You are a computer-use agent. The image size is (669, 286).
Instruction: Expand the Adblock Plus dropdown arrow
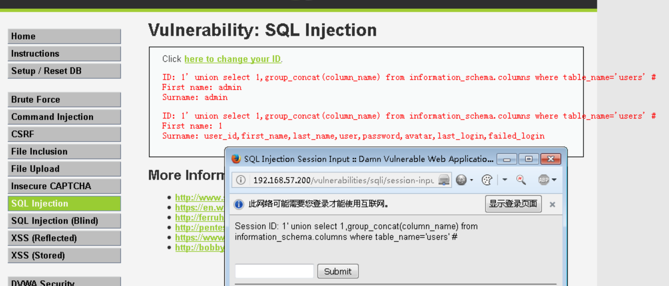pyautogui.click(x=554, y=180)
